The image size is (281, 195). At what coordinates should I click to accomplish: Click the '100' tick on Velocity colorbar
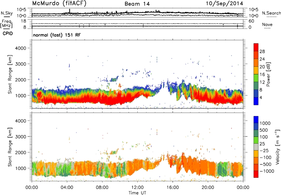click(x=263, y=137)
